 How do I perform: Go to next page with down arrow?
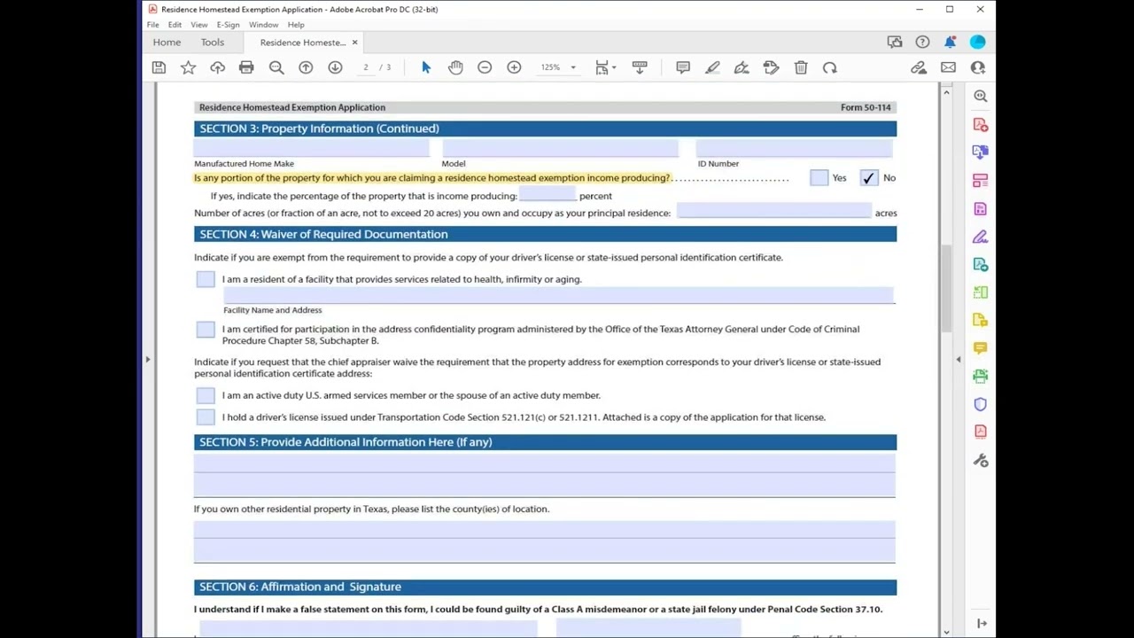[x=335, y=67]
